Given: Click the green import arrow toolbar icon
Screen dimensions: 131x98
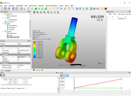Looking at the screenshot, I should (x=21, y=9).
